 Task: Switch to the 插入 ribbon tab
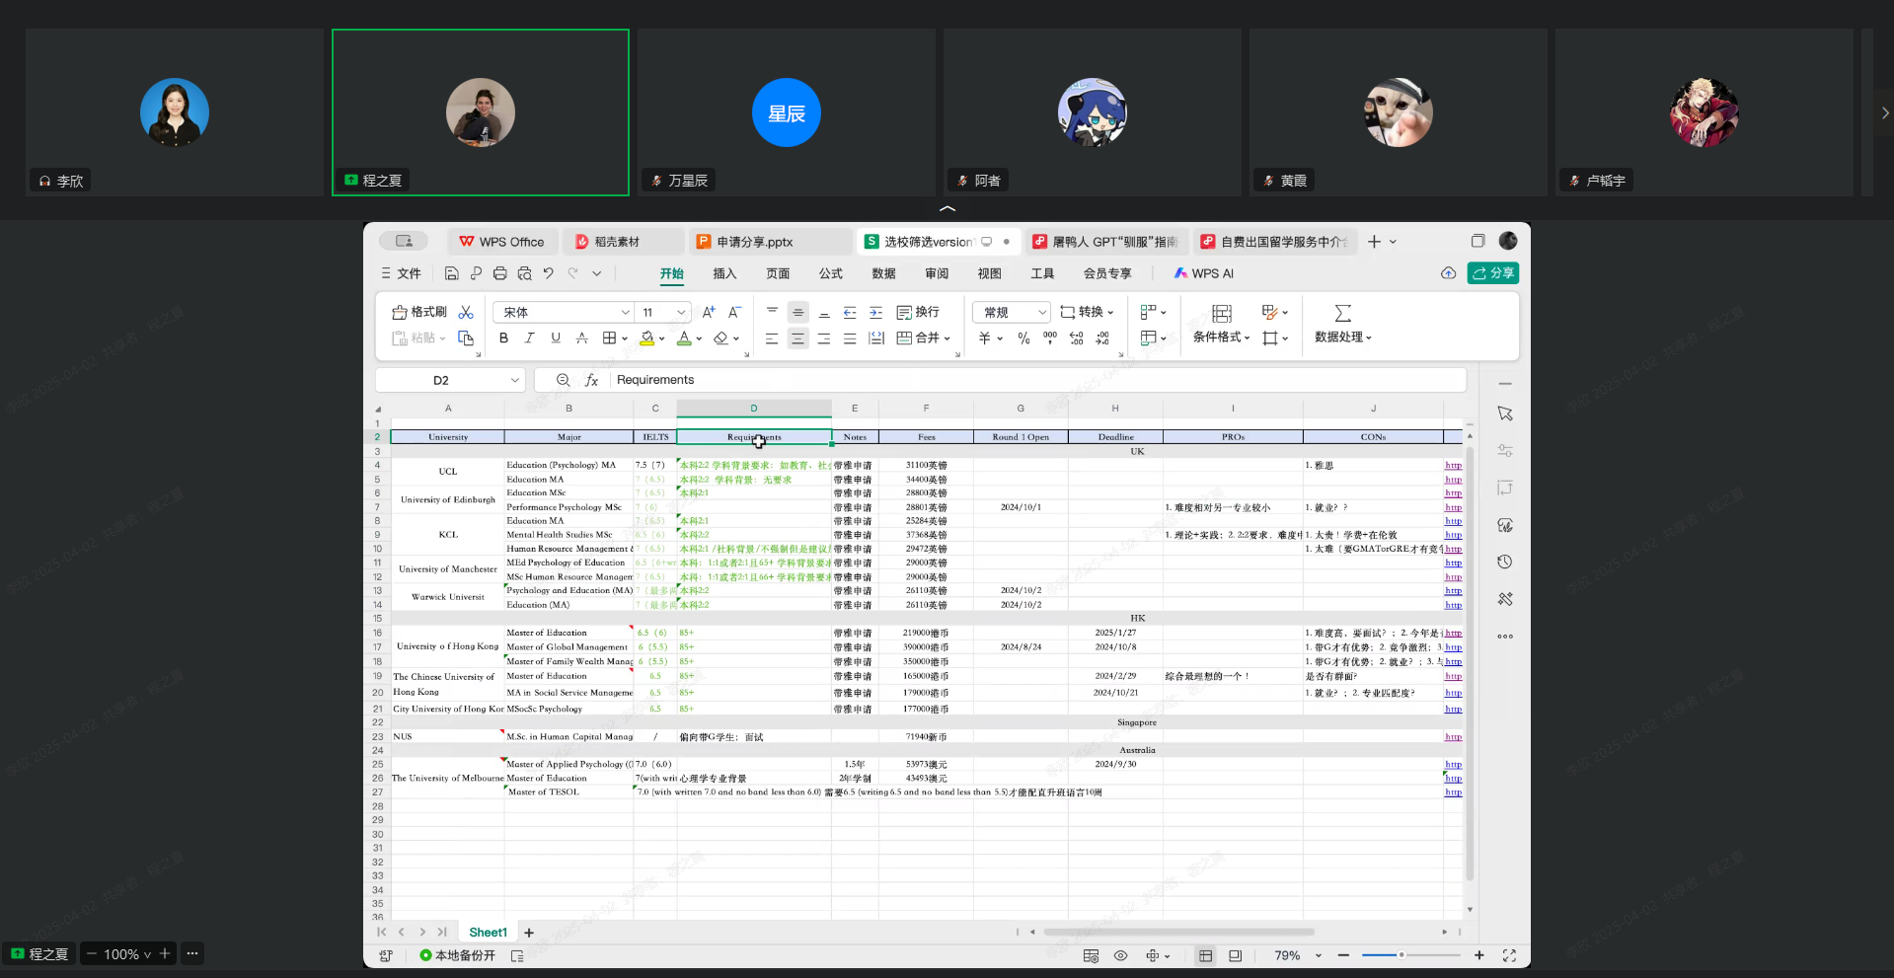click(x=724, y=273)
